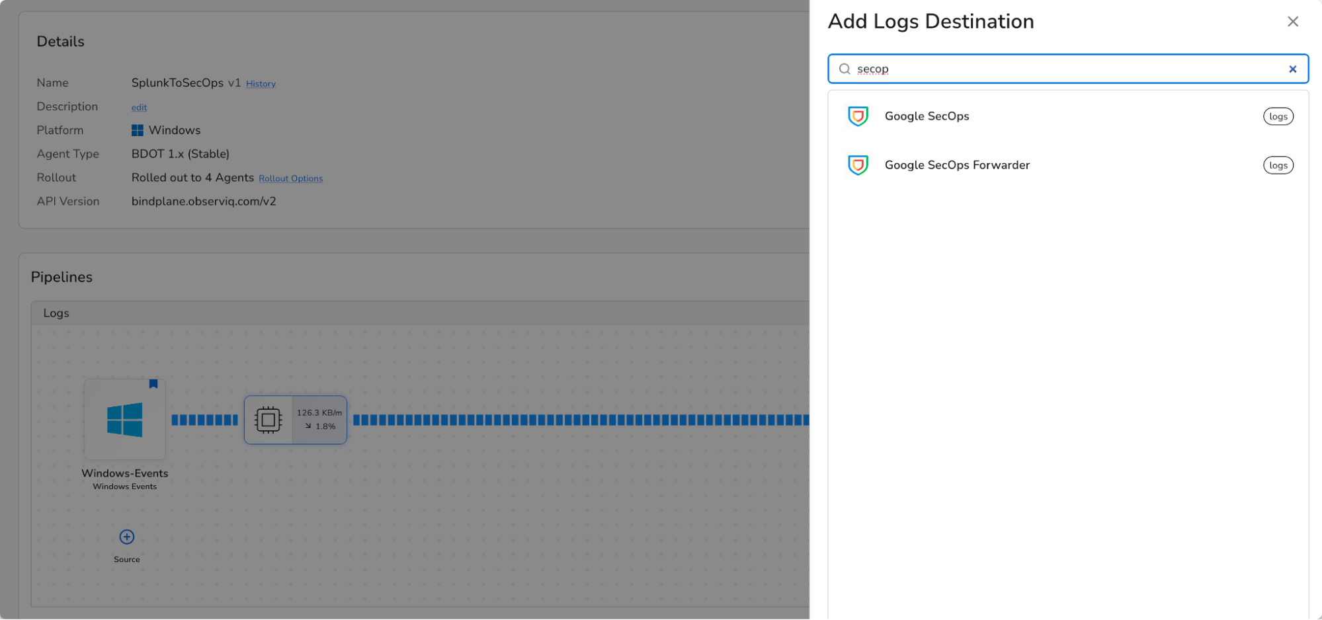The image size is (1322, 620).
Task: Click the search magnifier icon
Action: click(845, 69)
